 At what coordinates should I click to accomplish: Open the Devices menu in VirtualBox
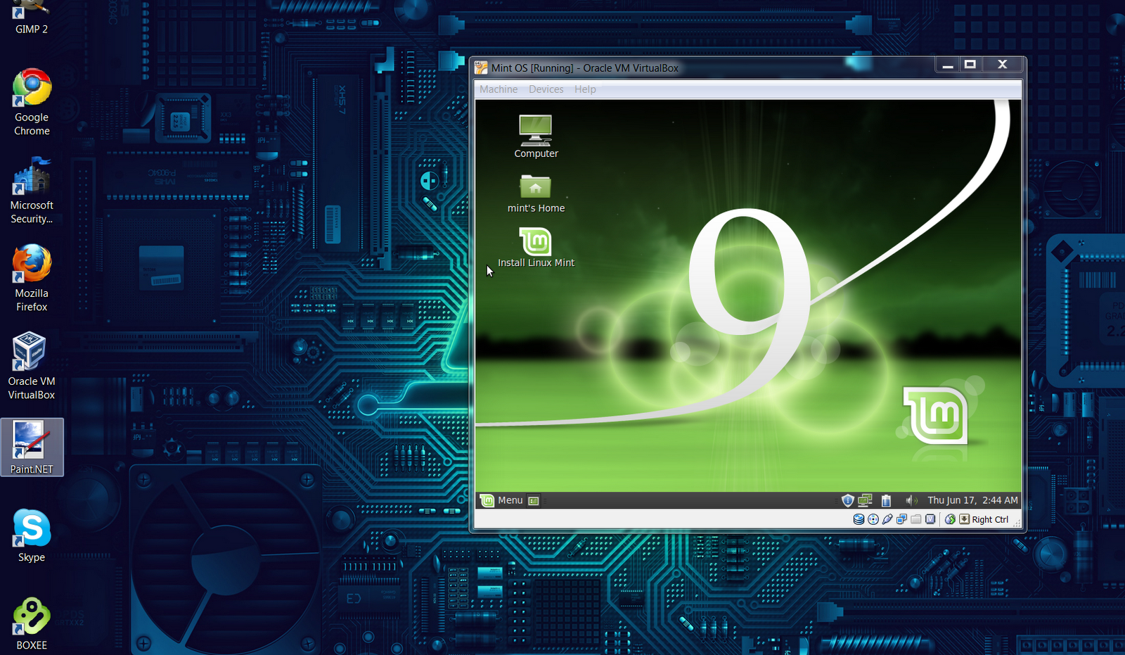point(546,89)
